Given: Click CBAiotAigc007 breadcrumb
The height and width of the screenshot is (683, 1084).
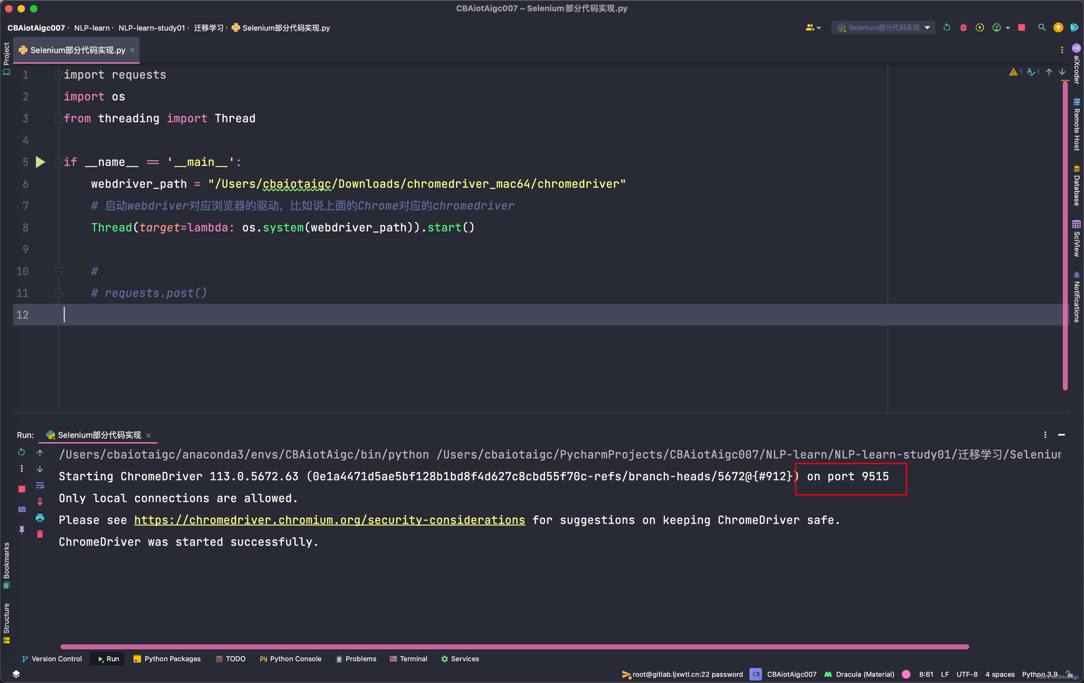Looking at the screenshot, I should [36, 28].
